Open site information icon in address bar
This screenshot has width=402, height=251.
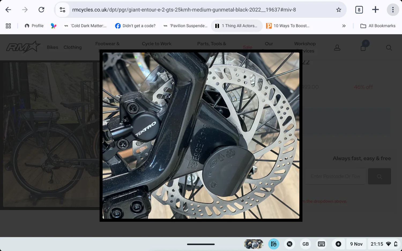point(62,10)
